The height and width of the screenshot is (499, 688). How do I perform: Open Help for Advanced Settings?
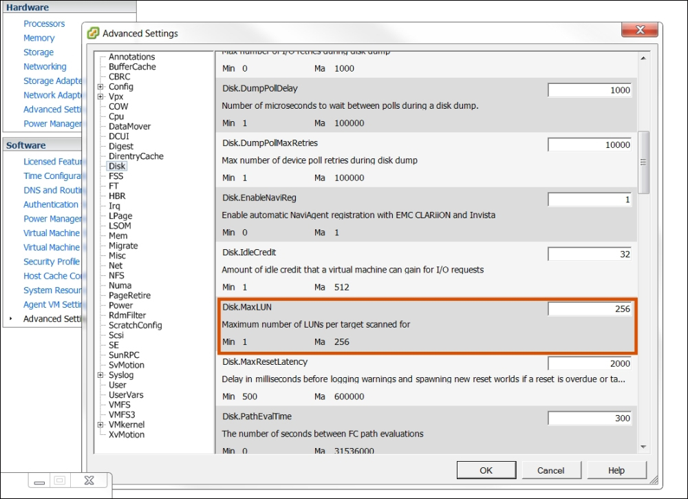click(x=616, y=471)
